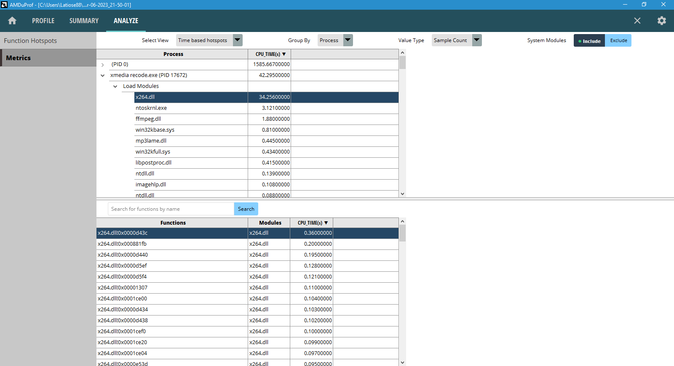Open the Group By dropdown arrow
The image size is (674, 366).
[348, 40]
